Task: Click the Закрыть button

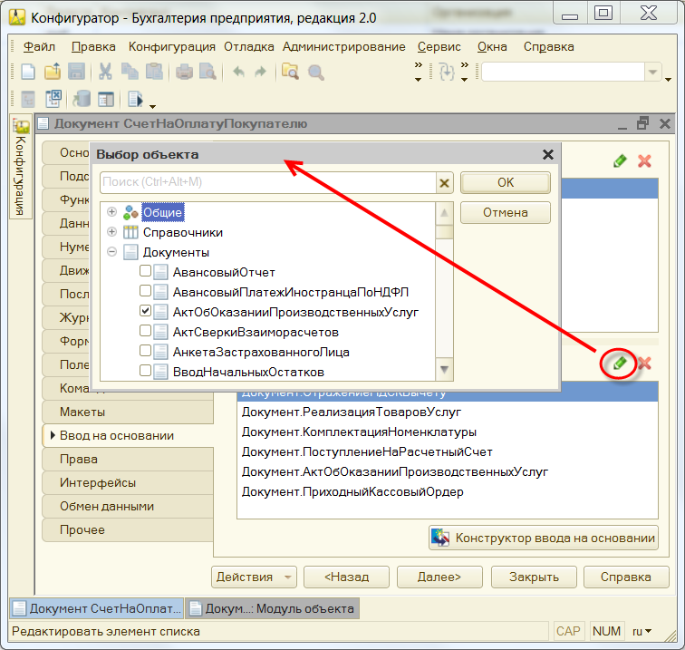Action: click(x=534, y=577)
